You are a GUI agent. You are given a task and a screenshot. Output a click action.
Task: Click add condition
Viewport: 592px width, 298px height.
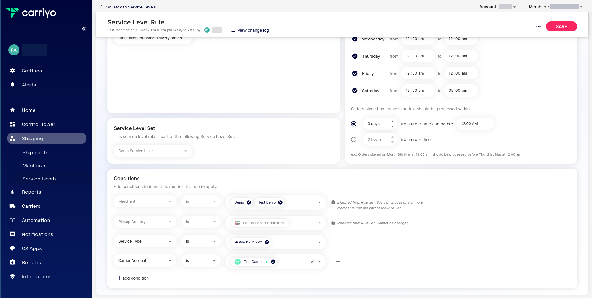[133, 278]
